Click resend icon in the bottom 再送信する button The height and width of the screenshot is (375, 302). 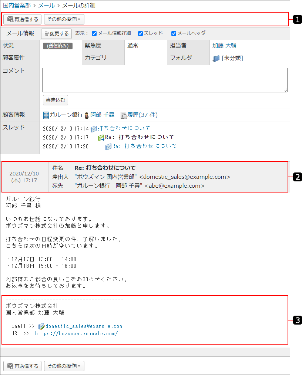point(10,366)
